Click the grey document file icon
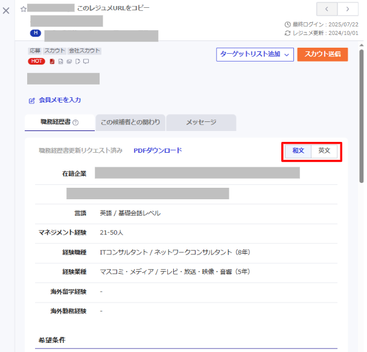Viewport: 367px width, 352px height. point(60,62)
